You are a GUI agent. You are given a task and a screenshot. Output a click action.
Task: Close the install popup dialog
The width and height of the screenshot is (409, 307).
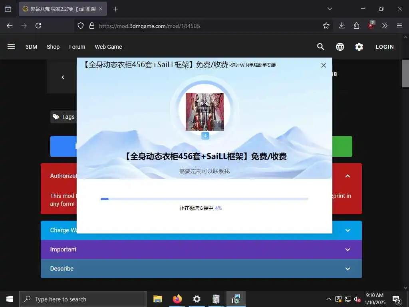(324, 65)
